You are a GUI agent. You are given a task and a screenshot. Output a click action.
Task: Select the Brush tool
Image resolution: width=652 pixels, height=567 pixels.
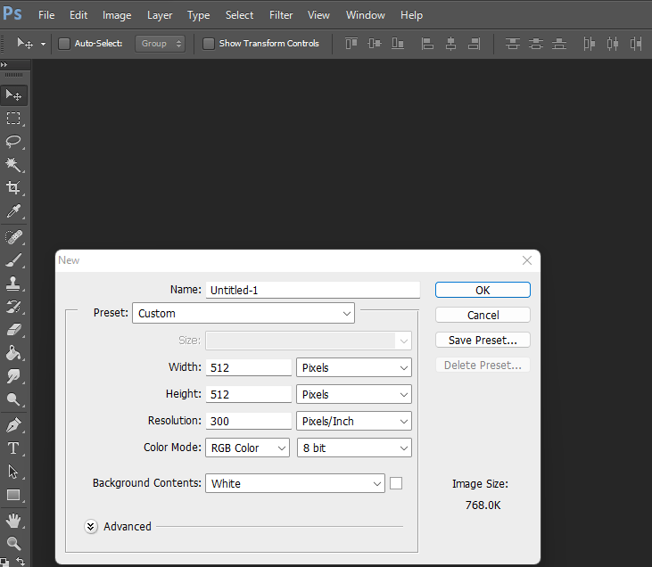pos(13,260)
